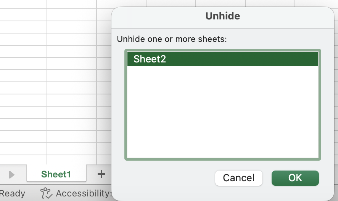
Task: Click the Unhide dialog title bar
Action: click(x=222, y=16)
